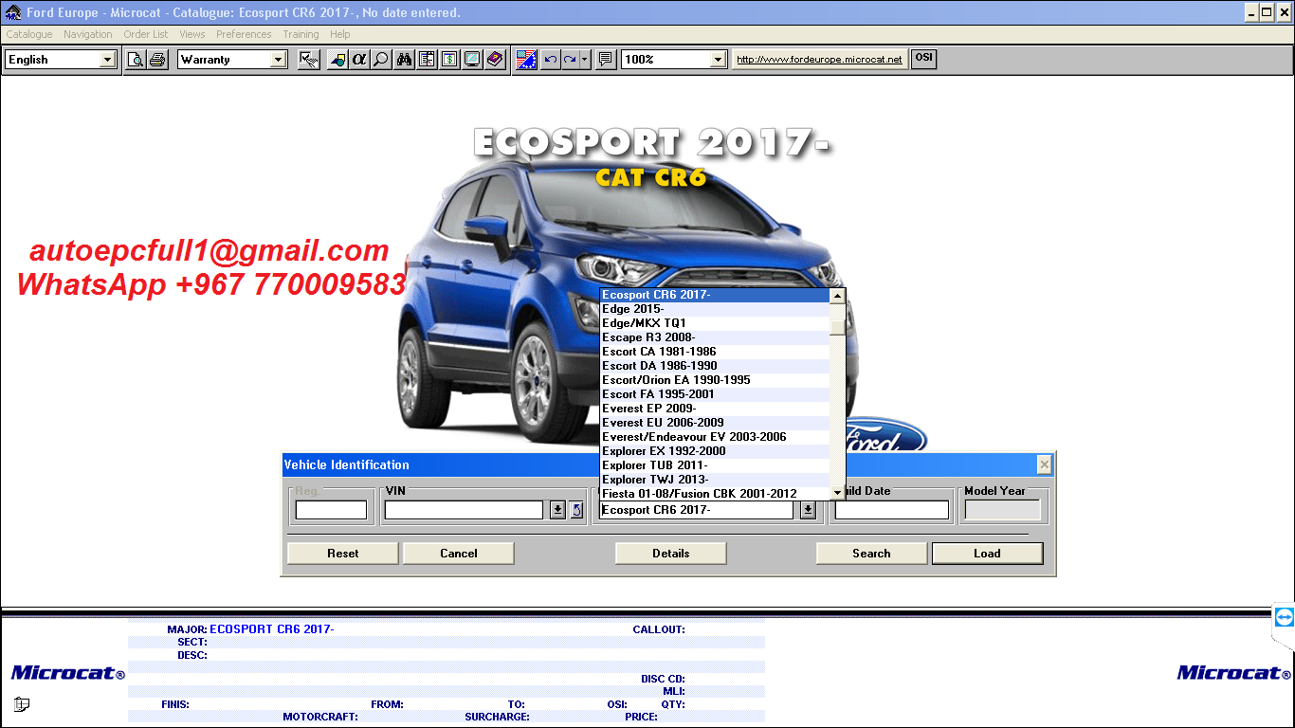1295x728 pixels.
Task: Click the printer icon
Action: [x=157, y=59]
